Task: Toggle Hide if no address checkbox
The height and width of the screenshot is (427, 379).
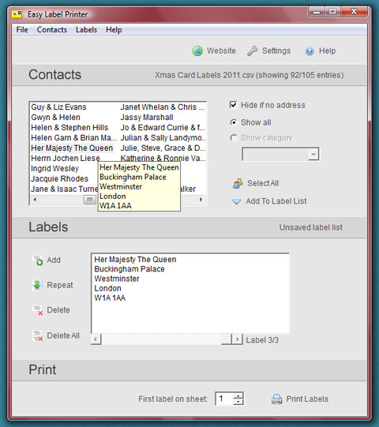Action: pos(233,105)
